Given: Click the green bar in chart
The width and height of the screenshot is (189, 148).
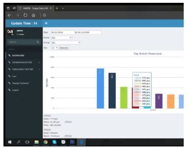Looking at the screenshot, I should pyautogui.click(x=124, y=98).
